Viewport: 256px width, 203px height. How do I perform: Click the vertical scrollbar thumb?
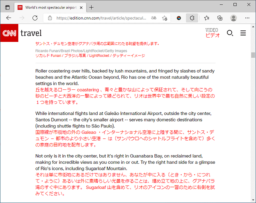[253, 55]
